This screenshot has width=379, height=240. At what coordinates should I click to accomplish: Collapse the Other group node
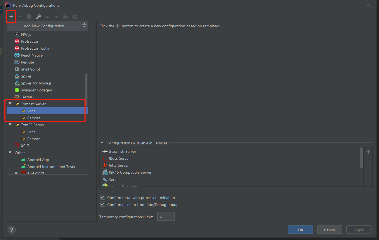10,152
